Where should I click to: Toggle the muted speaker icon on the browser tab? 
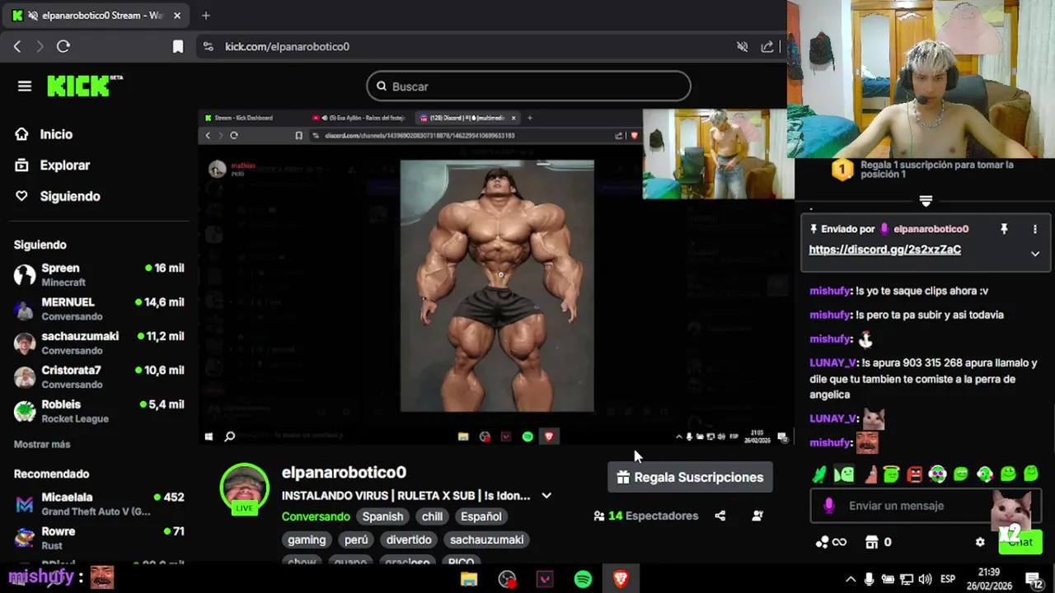pos(32,16)
